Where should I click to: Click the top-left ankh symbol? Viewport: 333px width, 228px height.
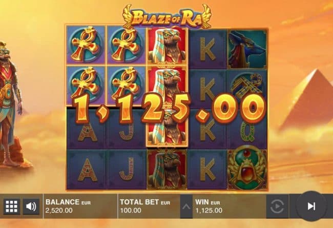pyautogui.click(x=86, y=45)
